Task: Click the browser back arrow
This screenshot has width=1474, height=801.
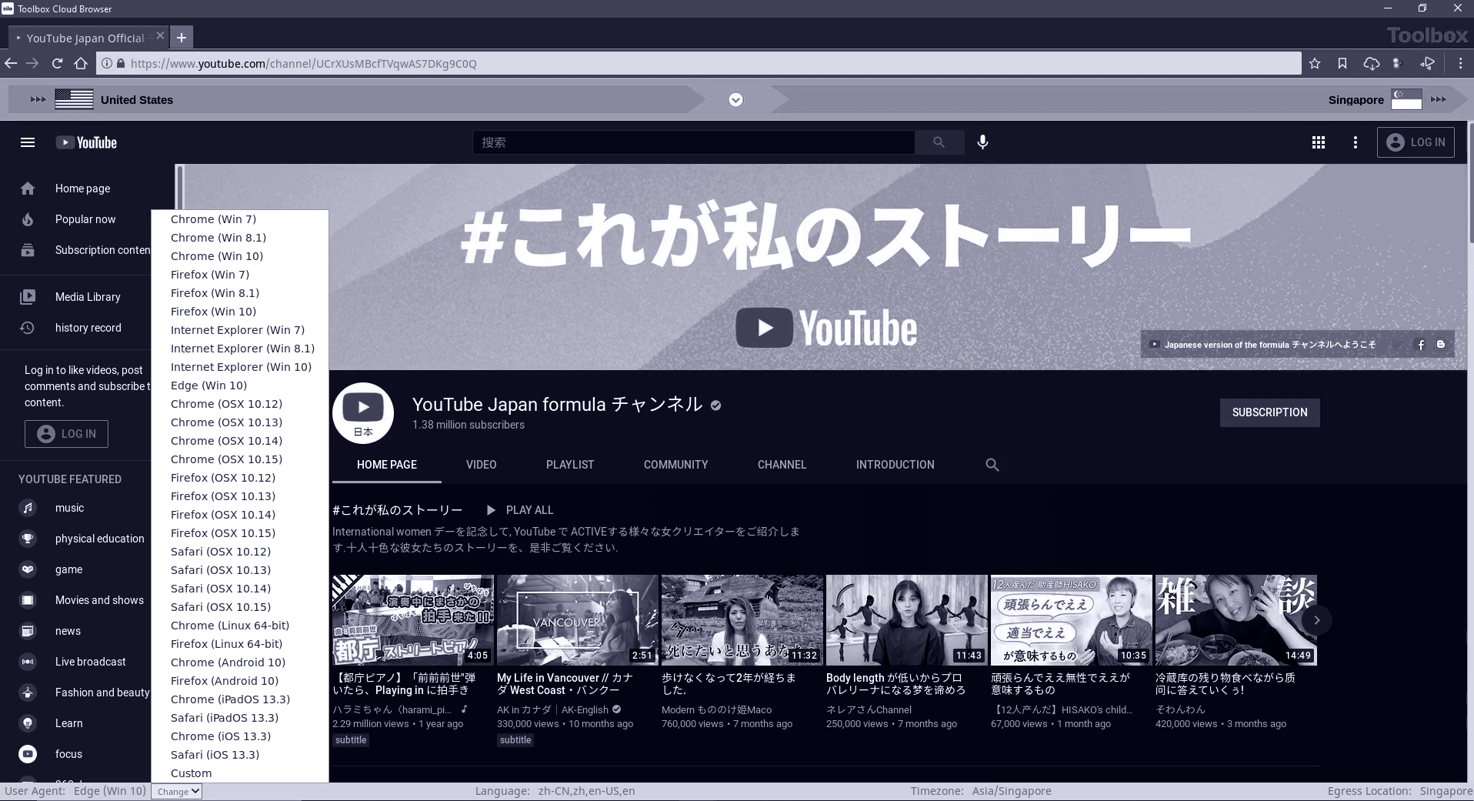Action: point(11,63)
